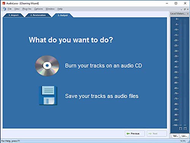The width and height of the screenshot is (190, 143).
Task: Click the audio CD disc icon
Action: [x=47, y=66]
